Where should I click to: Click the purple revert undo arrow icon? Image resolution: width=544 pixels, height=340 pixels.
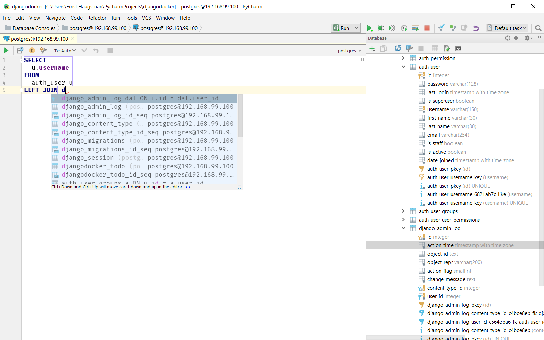click(x=476, y=28)
